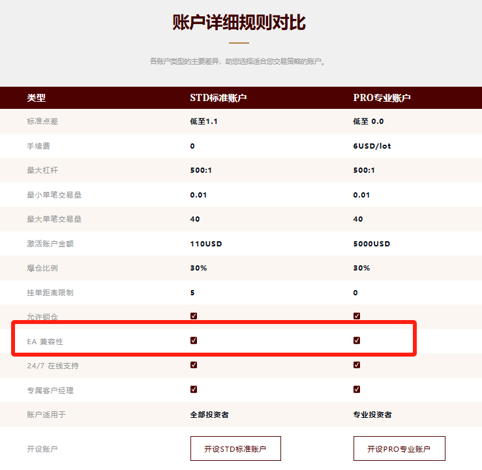Click the 开设PRO专业账户 button
The width and height of the screenshot is (482, 470).
pos(399,448)
